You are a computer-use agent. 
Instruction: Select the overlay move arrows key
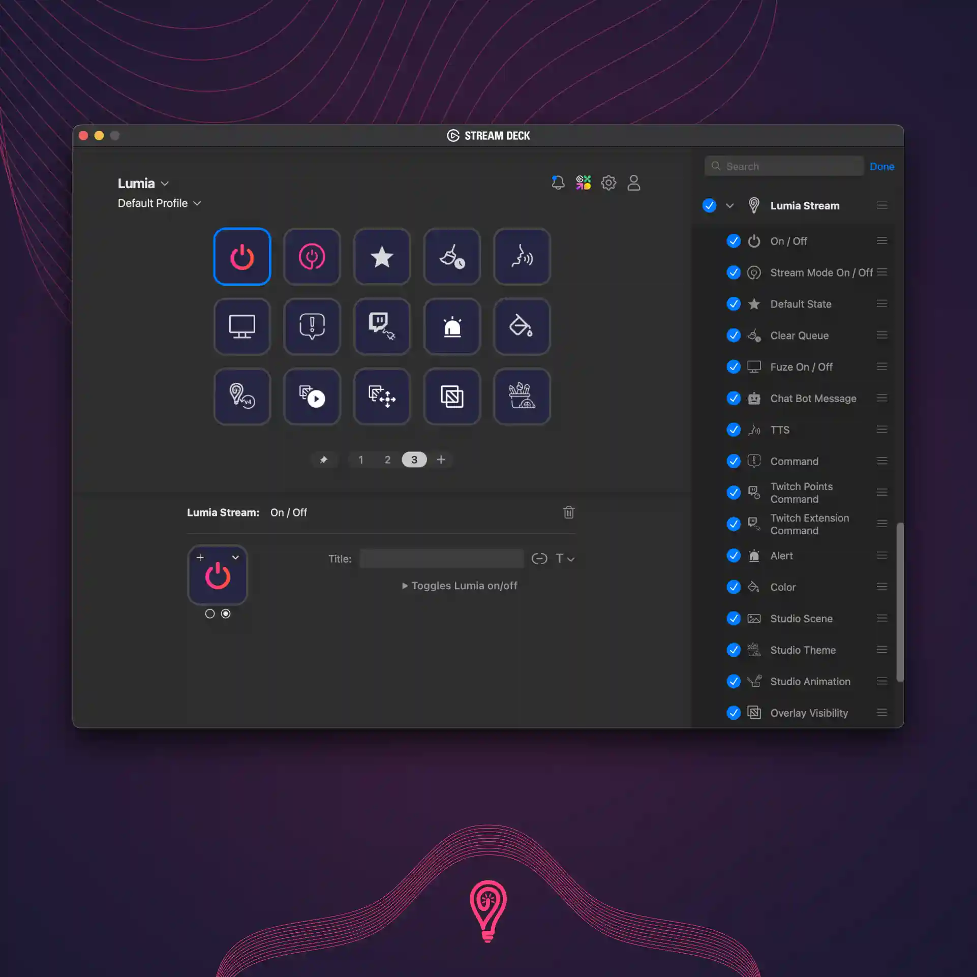382,396
